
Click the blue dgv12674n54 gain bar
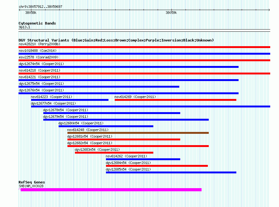[129, 67]
